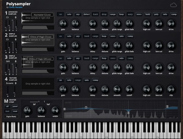Select EQ node 1 on curve
This screenshot has height=139, width=183.
coord(86,107)
